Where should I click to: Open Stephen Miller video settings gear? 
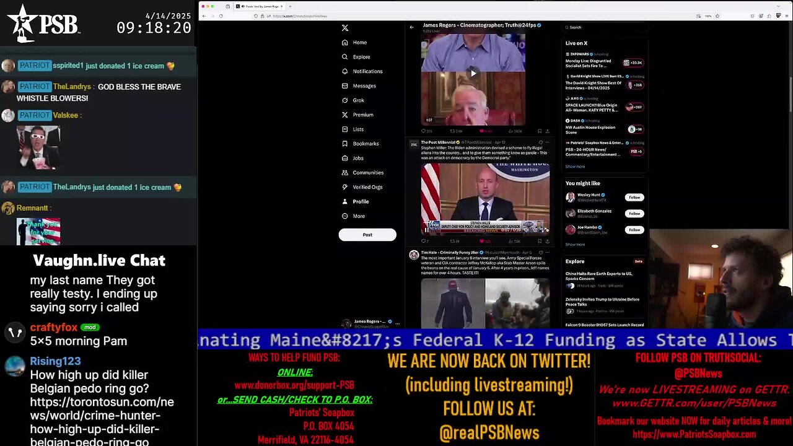(x=535, y=230)
